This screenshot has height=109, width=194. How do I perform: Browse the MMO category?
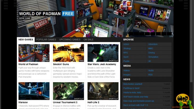(x=151, y=49)
